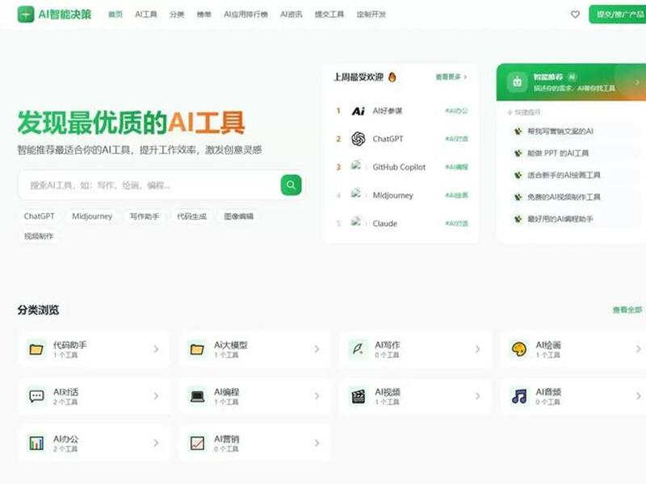This screenshot has height=484, width=646.
Task: Select the Midjourney quick search tag
Action: 92,216
